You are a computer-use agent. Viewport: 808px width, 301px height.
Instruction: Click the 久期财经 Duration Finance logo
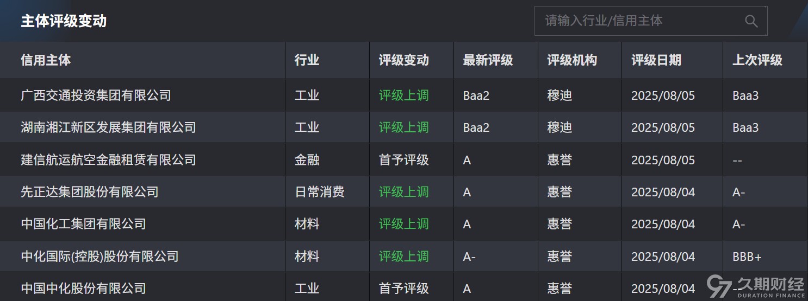coord(756,287)
